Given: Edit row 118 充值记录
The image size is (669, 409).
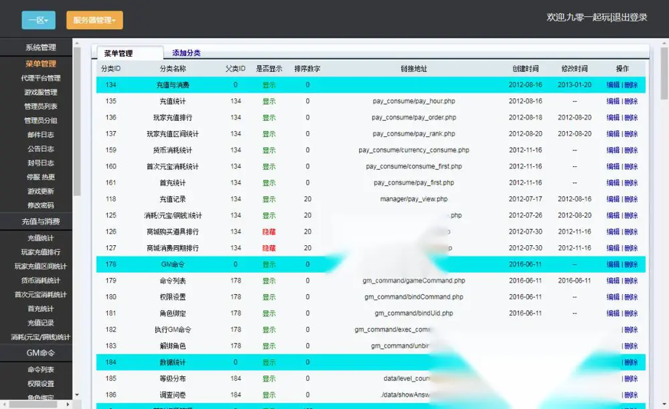Looking at the screenshot, I should [x=613, y=199].
